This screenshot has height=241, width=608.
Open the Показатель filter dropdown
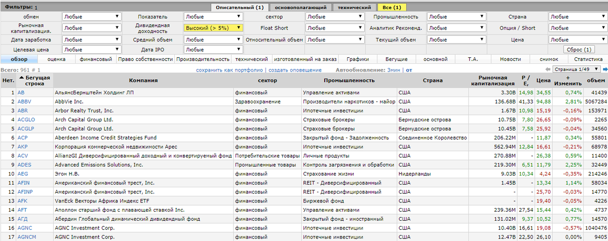click(x=214, y=16)
